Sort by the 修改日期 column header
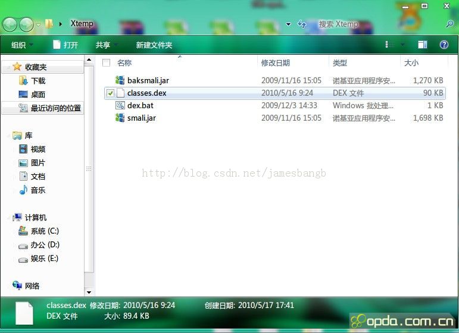The image size is (459, 333). (x=276, y=62)
